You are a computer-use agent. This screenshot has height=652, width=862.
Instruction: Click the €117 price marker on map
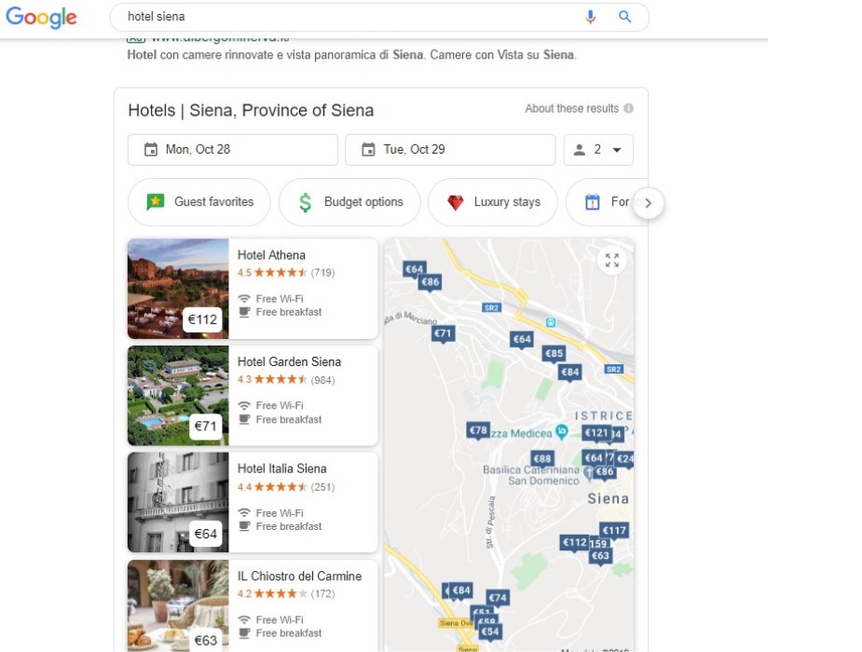pos(613,530)
